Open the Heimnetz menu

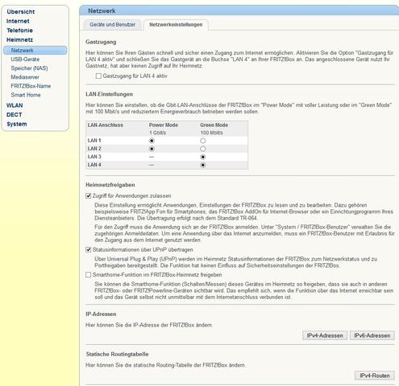click(19, 40)
